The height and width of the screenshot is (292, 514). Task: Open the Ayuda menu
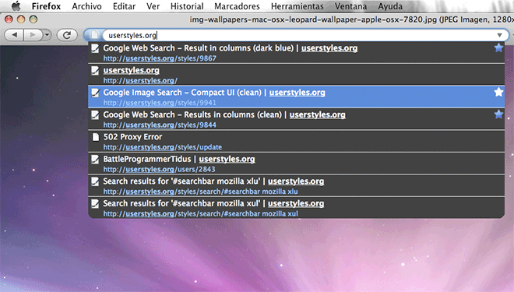click(x=390, y=6)
